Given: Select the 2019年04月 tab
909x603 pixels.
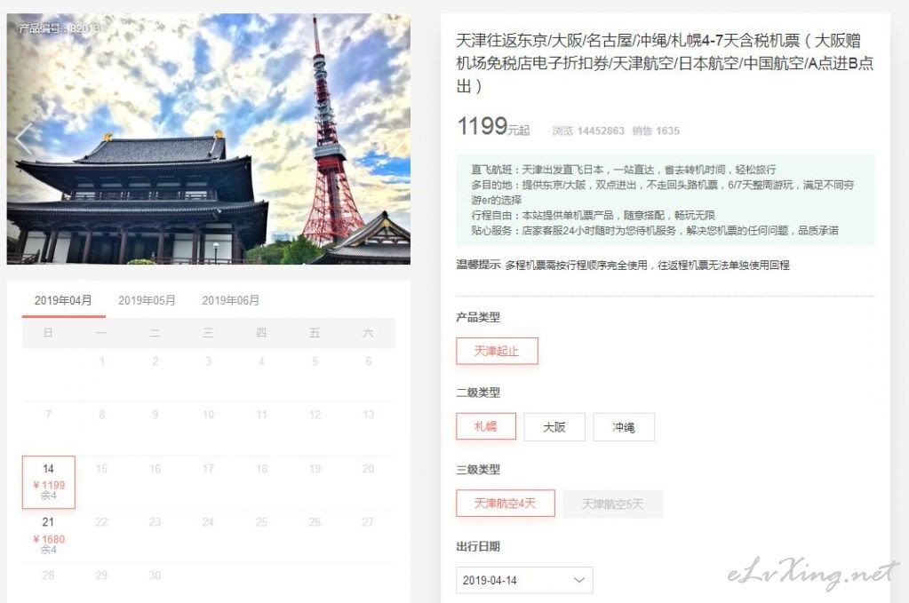Looking at the screenshot, I should 63,300.
